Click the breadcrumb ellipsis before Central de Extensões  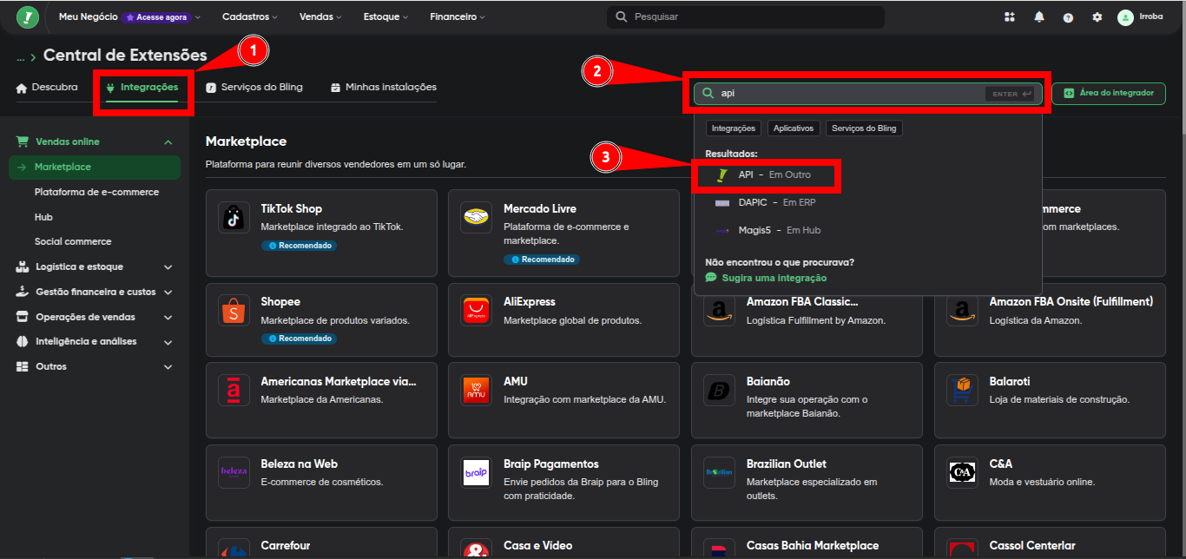(21, 57)
